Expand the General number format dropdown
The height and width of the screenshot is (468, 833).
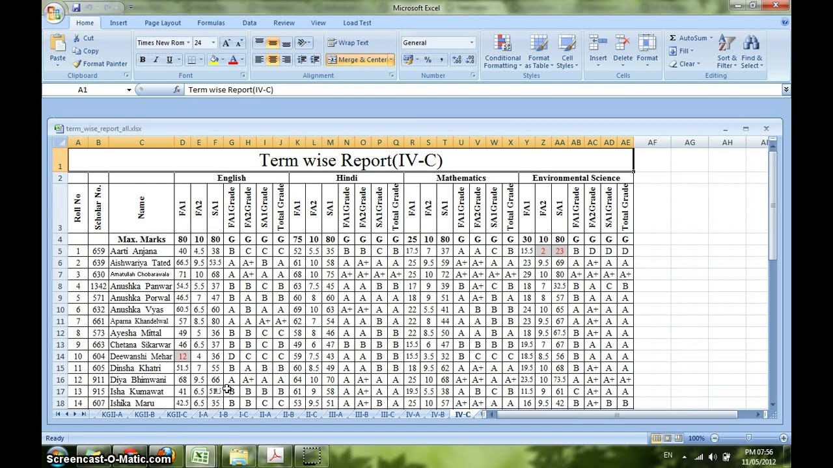472,43
